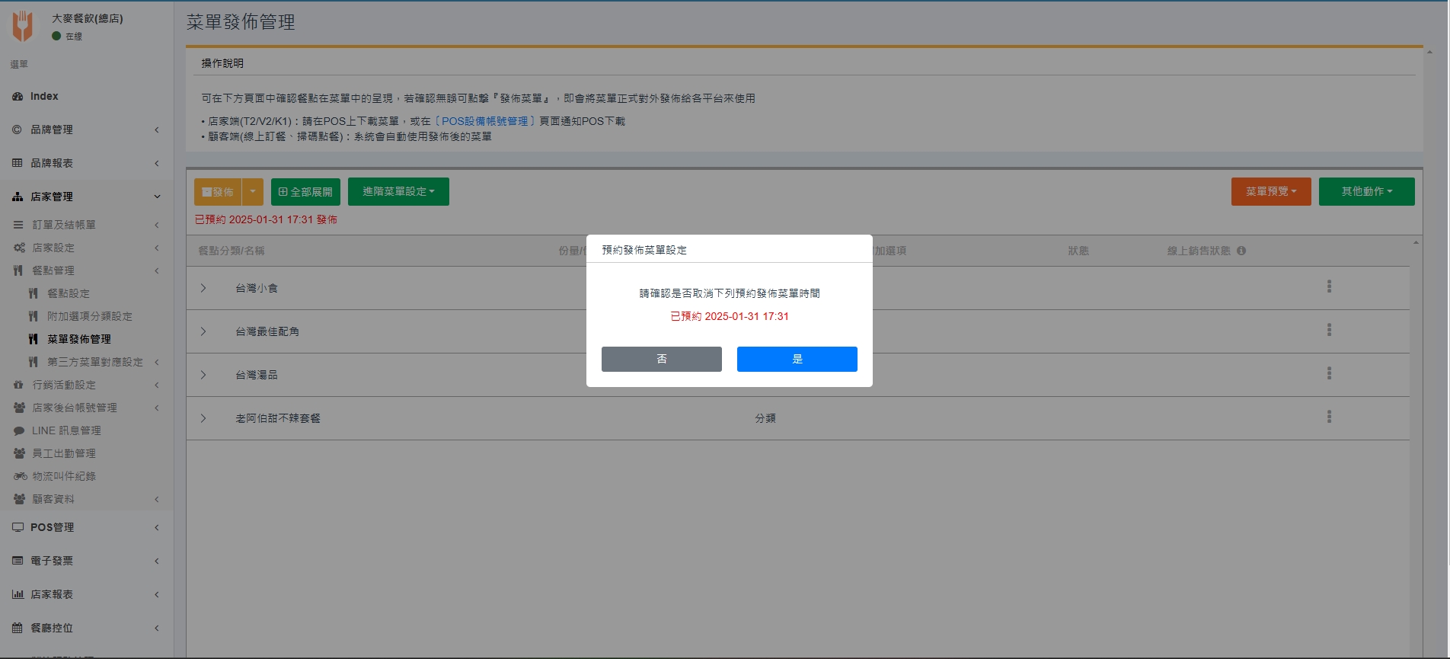This screenshot has width=1450, height=659.
Task: Expand the 老阿伯甜不辣套餐 category row
Action: tap(203, 418)
